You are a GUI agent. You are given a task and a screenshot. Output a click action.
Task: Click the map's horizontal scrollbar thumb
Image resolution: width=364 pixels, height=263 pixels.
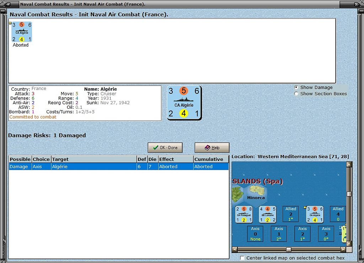[x=289, y=249]
